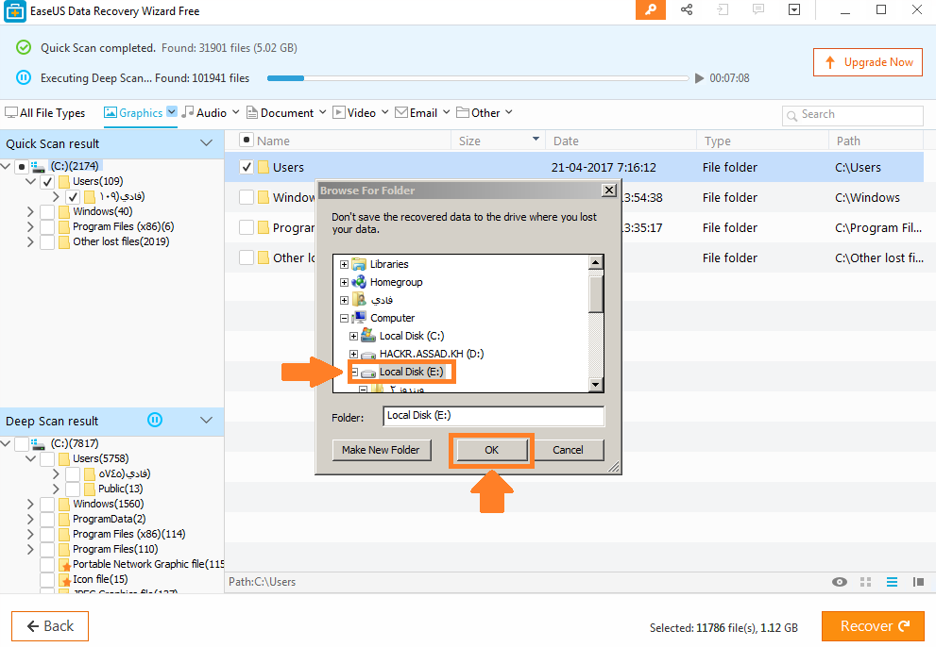The image size is (936, 647).
Task: Select Local Disk (C:) in folder dialog
Action: (411, 336)
